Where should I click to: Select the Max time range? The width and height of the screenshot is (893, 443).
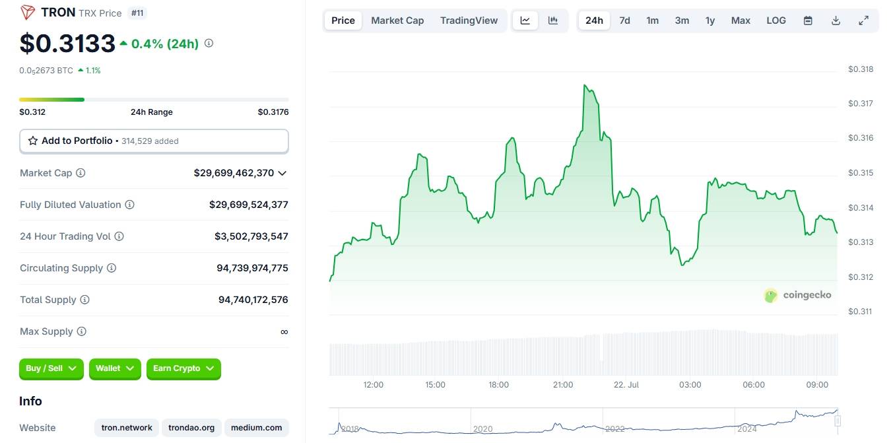(741, 20)
